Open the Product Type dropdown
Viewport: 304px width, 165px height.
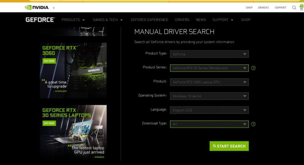209,54
